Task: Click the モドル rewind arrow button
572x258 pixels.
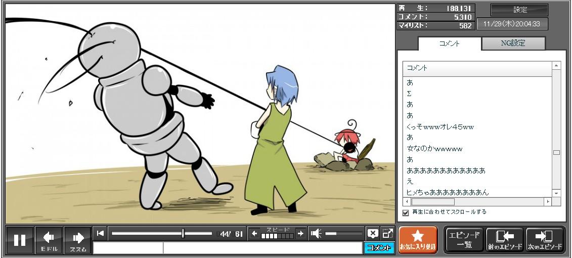Action: pyautogui.click(x=49, y=240)
